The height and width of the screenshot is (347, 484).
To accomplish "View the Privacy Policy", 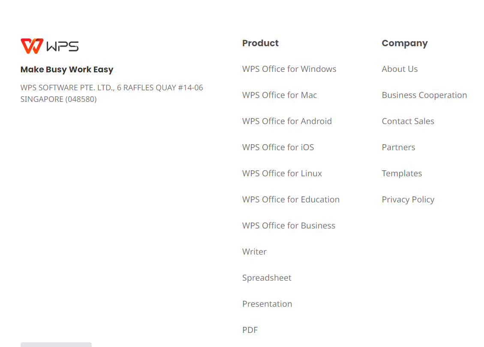I will (408, 199).
